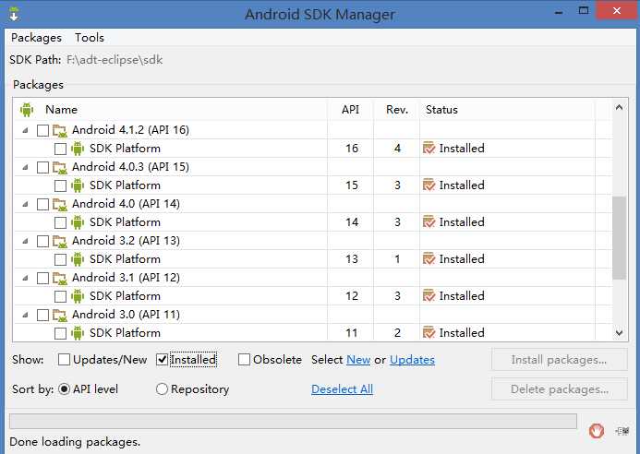Click the Android SDK Manager title bar icon
This screenshot has height=454, width=640.
14,14
